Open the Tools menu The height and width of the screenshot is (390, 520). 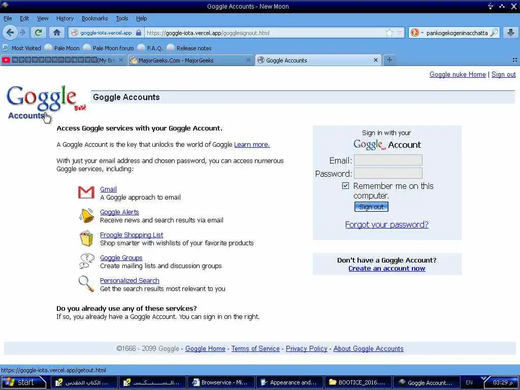point(122,18)
